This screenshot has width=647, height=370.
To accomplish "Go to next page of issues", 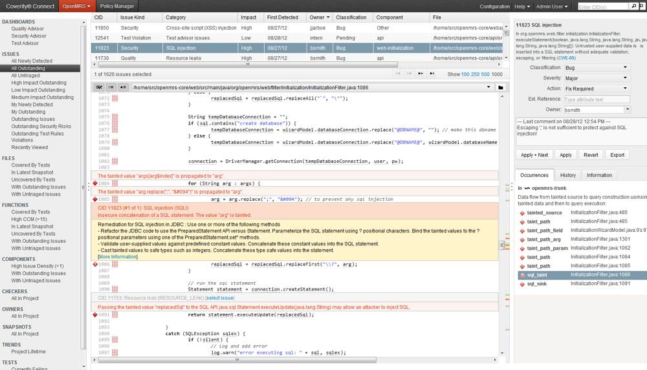I will click(421, 74).
